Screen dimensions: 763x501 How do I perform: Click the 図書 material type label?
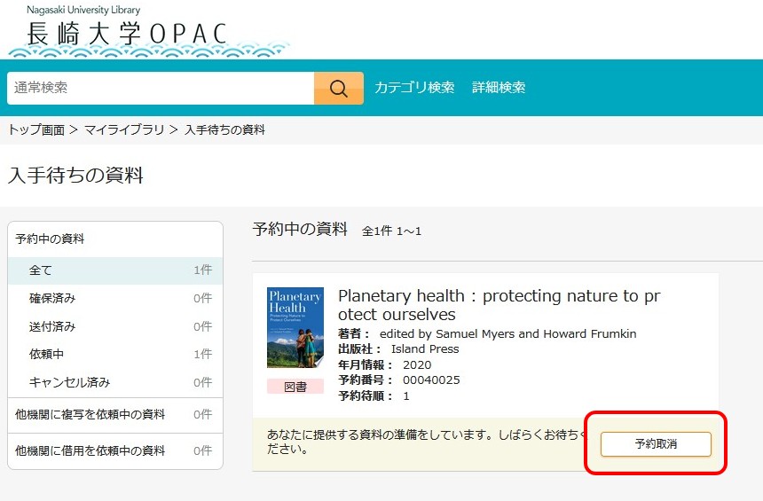(x=295, y=387)
